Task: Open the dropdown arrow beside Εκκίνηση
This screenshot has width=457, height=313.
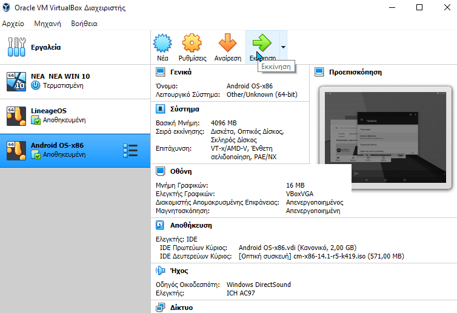Action: click(283, 47)
